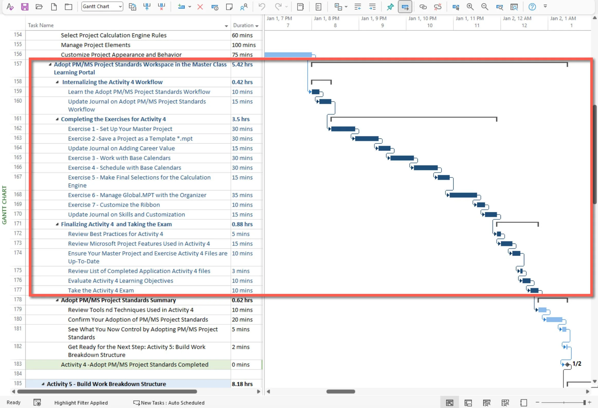The image size is (598, 408).
Task: Click the 1/2 milestone diamond marker
Action: 568,365
